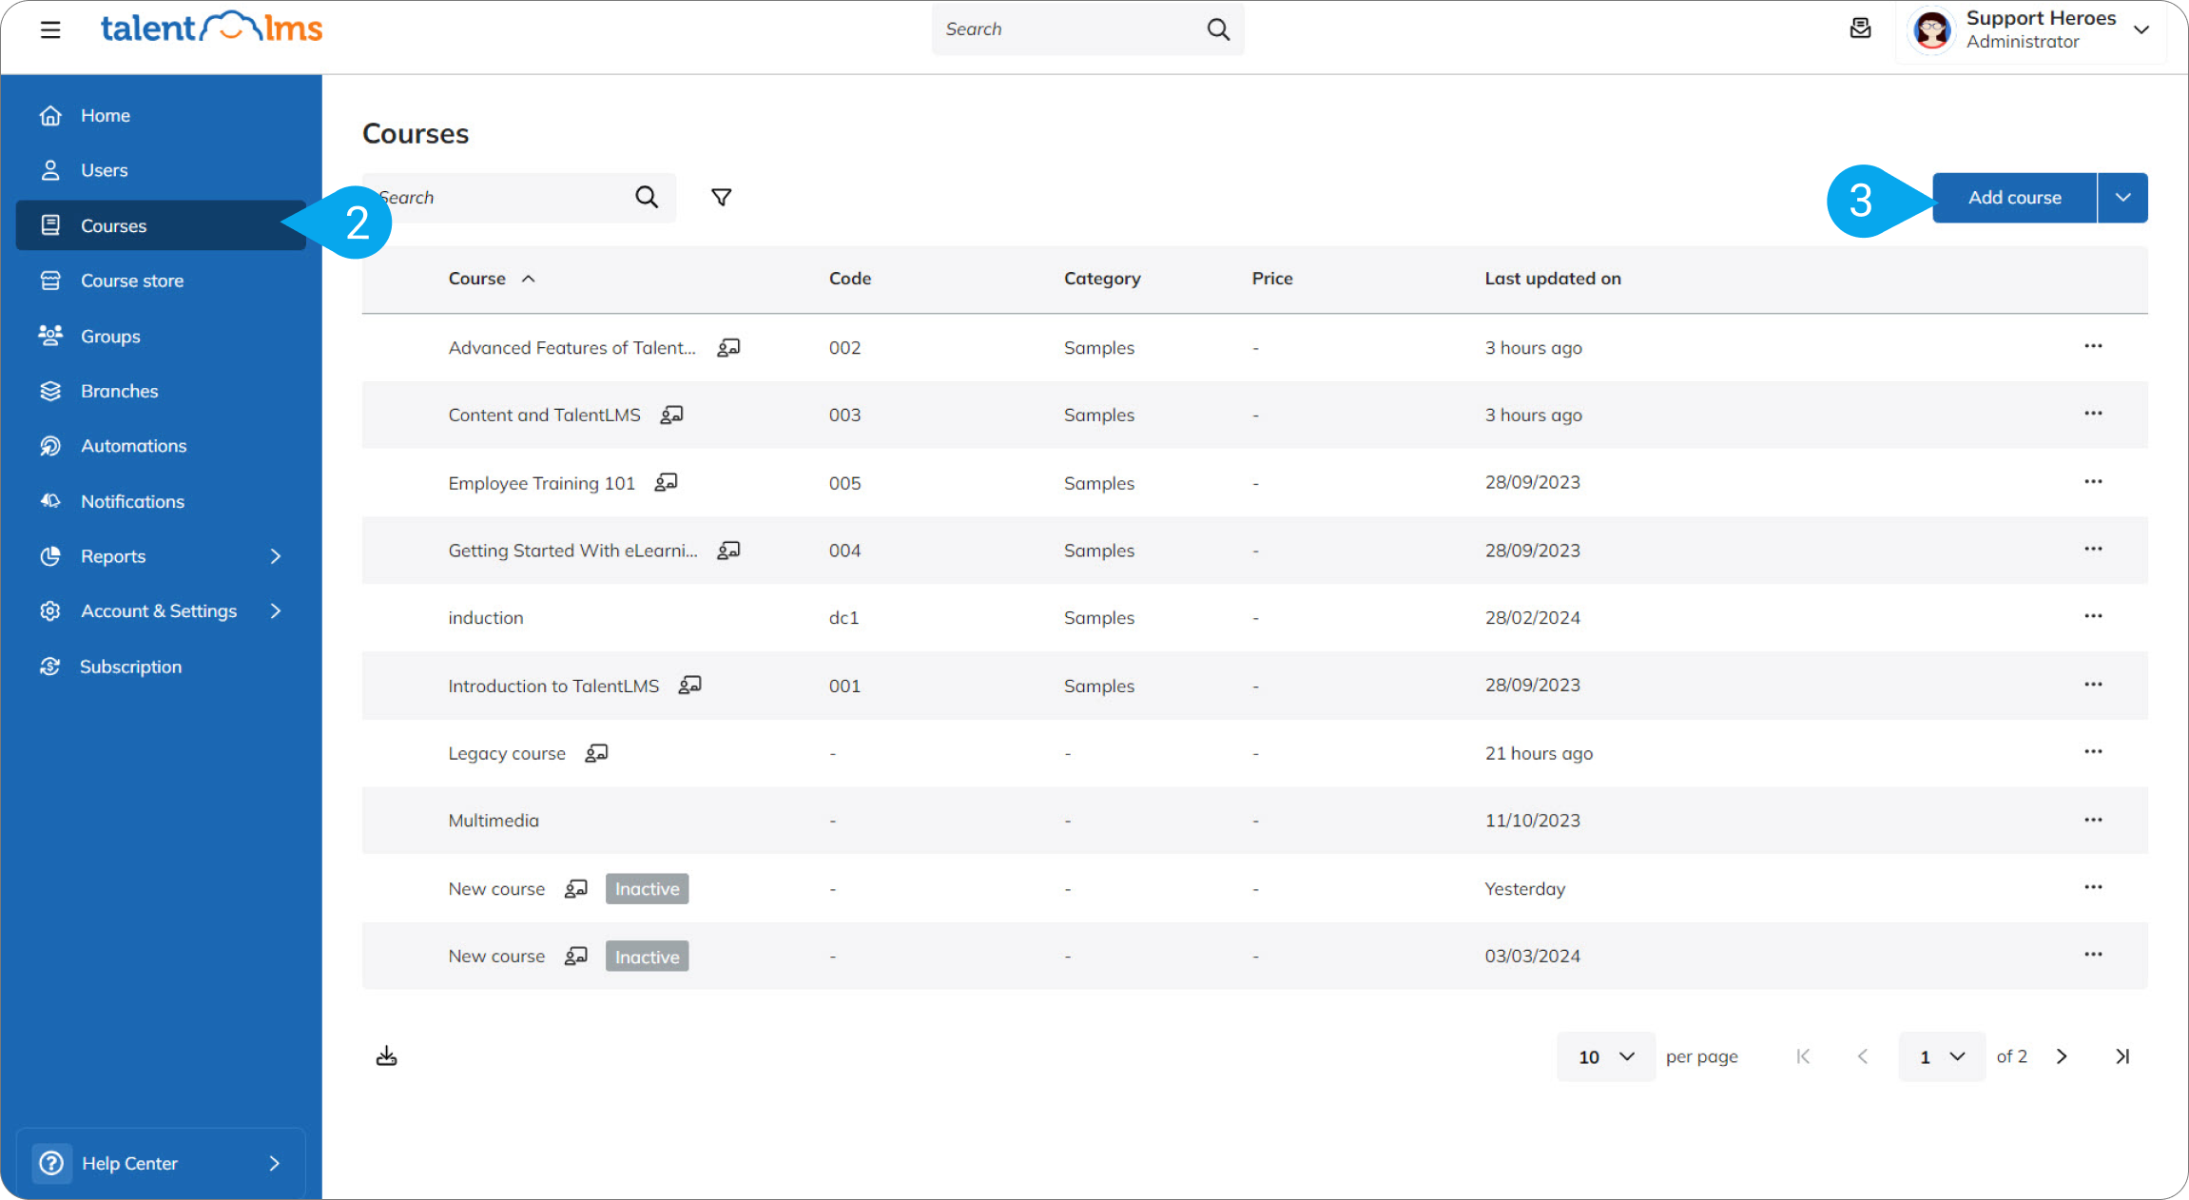Click the top header search magnifier icon

coord(1218,29)
